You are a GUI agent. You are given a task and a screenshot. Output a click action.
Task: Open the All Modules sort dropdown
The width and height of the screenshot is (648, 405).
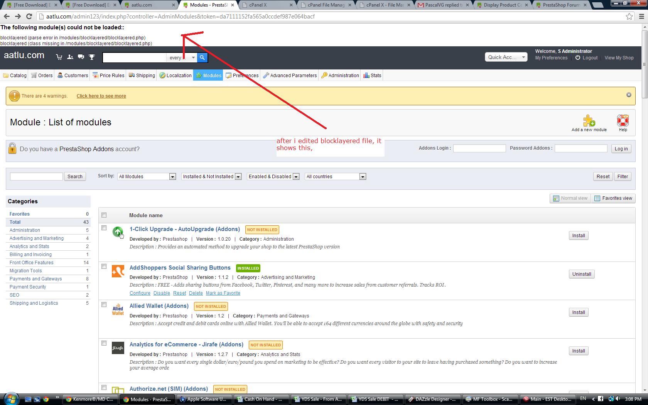pos(147,177)
